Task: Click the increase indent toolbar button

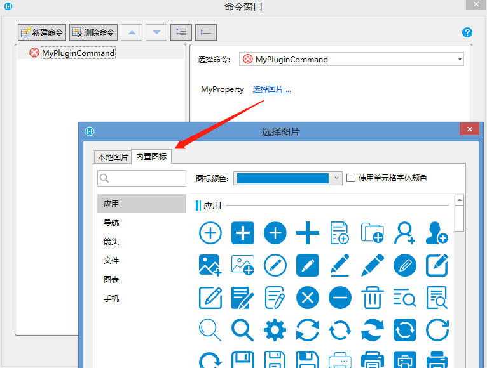Action: 181,32
